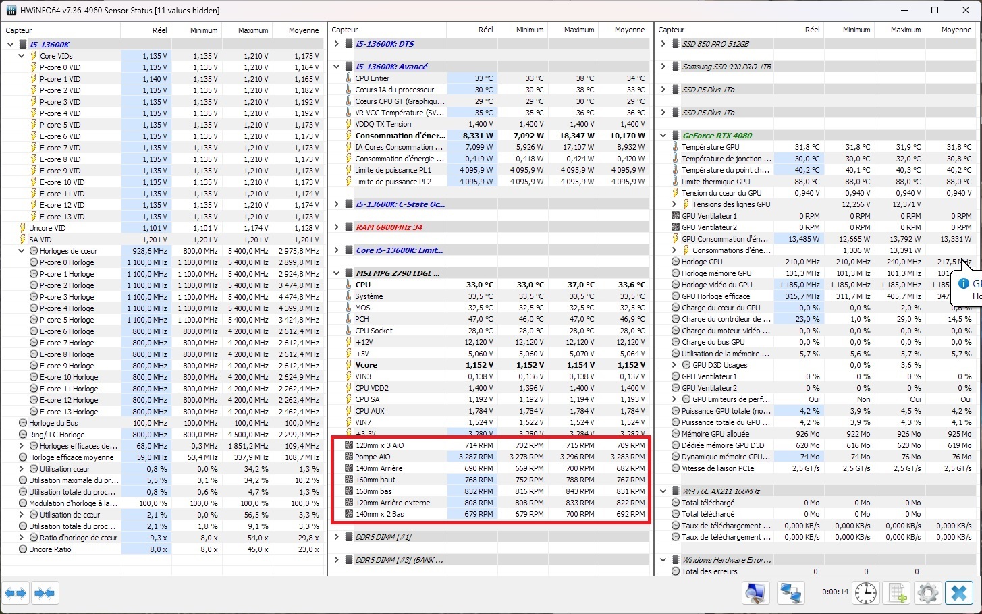The height and width of the screenshot is (614, 982).
Task: Expand the RAM 6800MHz 34 group
Action: click(337, 227)
